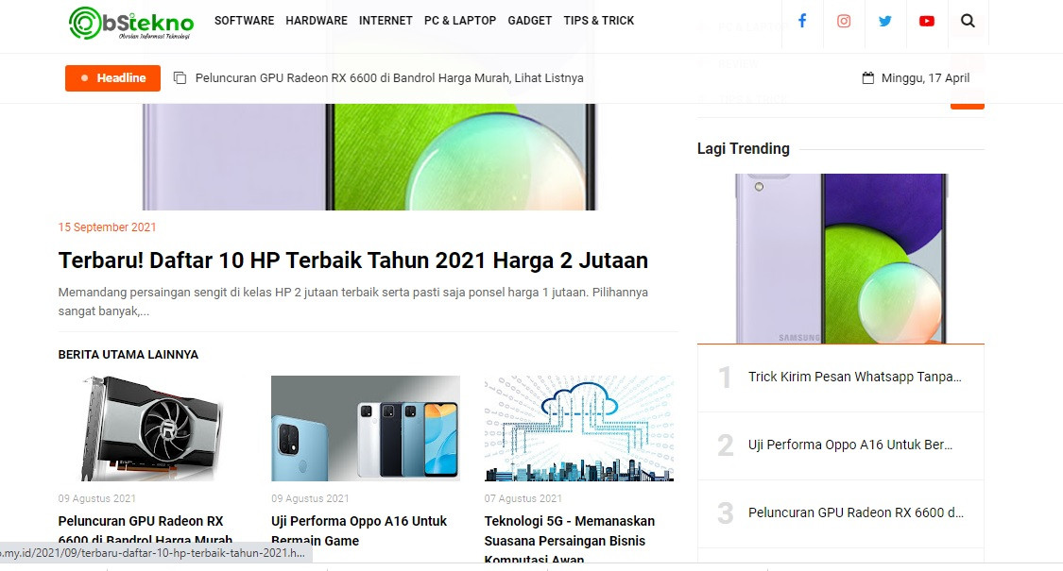The width and height of the screenshot is (1063, 571).
Task: Go to the PC & LAPTOP section
Action: pyautogui.click(x=460, y=21)
